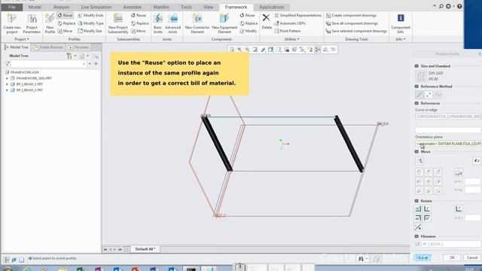Click Replace in Components group
The image size is (482, 271).
pos(249,23)
